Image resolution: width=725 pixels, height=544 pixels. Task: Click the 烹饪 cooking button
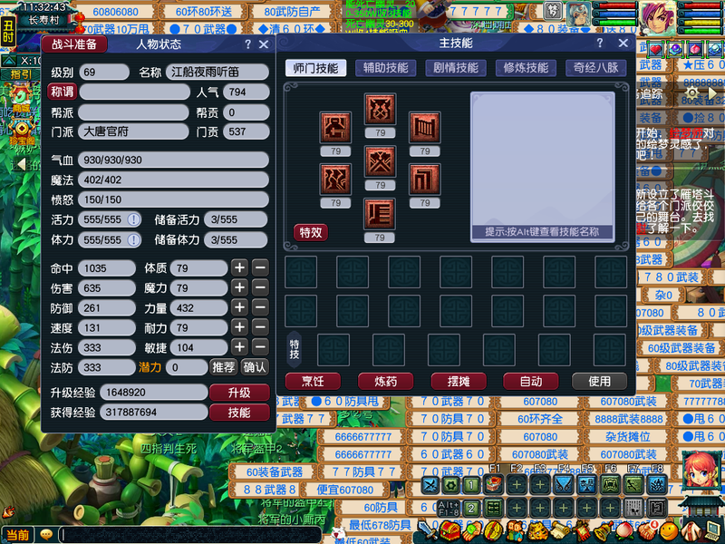[313, 381]
